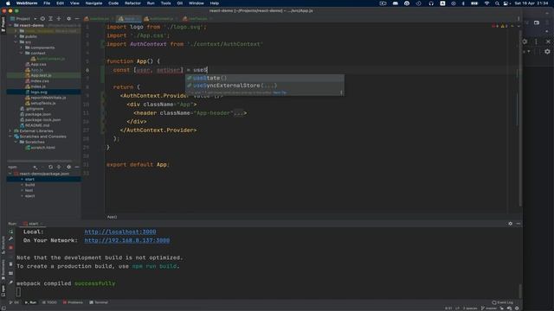
Task: Click the red error indicator in editor corner
Action: 495,26
